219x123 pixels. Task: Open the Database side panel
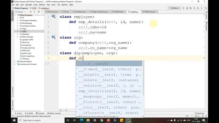tap(206, 26)
